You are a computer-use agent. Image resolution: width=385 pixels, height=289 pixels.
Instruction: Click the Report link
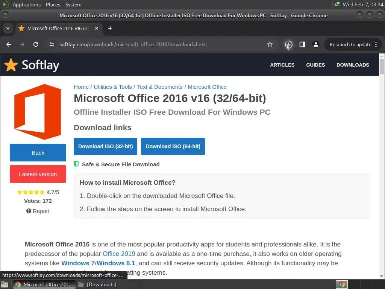pos(41,211)
